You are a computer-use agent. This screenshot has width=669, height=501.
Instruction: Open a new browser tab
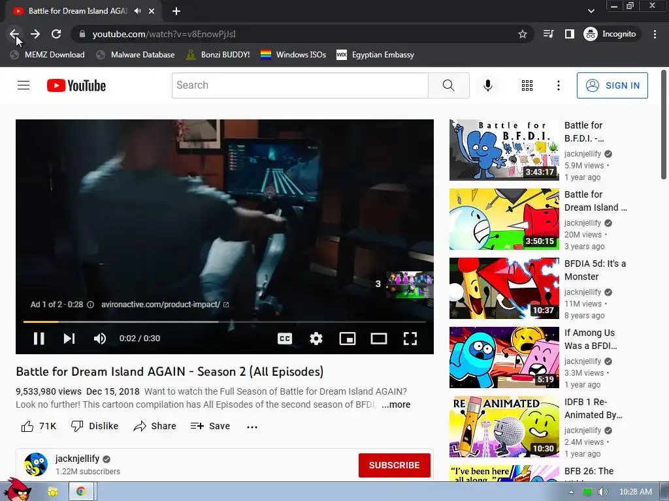[x=176, y=11]
